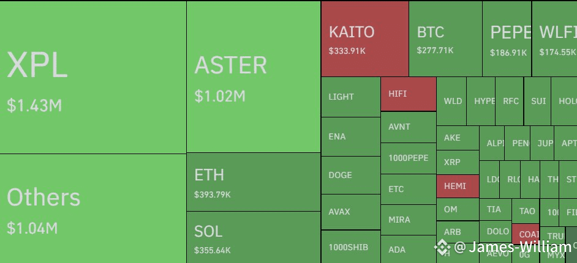Open the red HIFI tile

point(409,94)
